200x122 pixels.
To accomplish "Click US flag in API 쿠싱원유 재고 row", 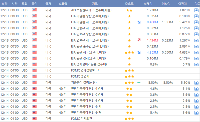I will (x=35, y=10).
